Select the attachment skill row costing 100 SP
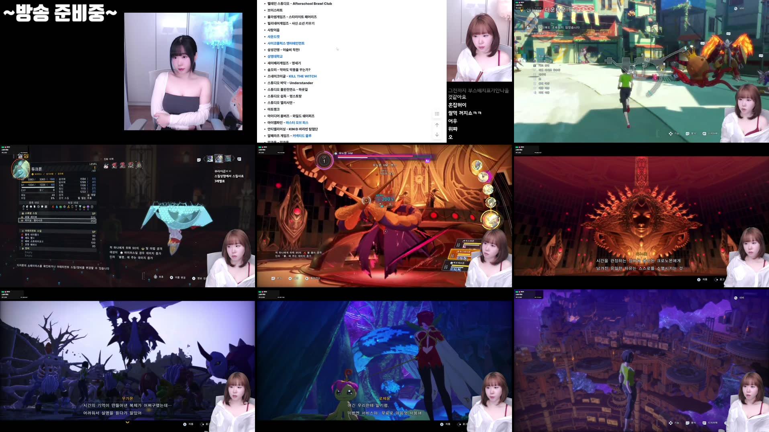 [x=58, y=243]
